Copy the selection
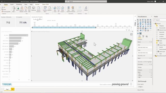 click(4, 9)
